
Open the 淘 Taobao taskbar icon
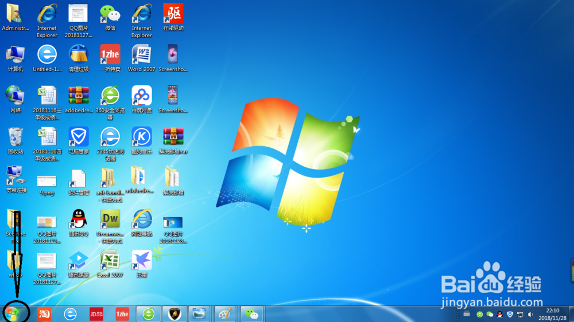click(44, 314)
